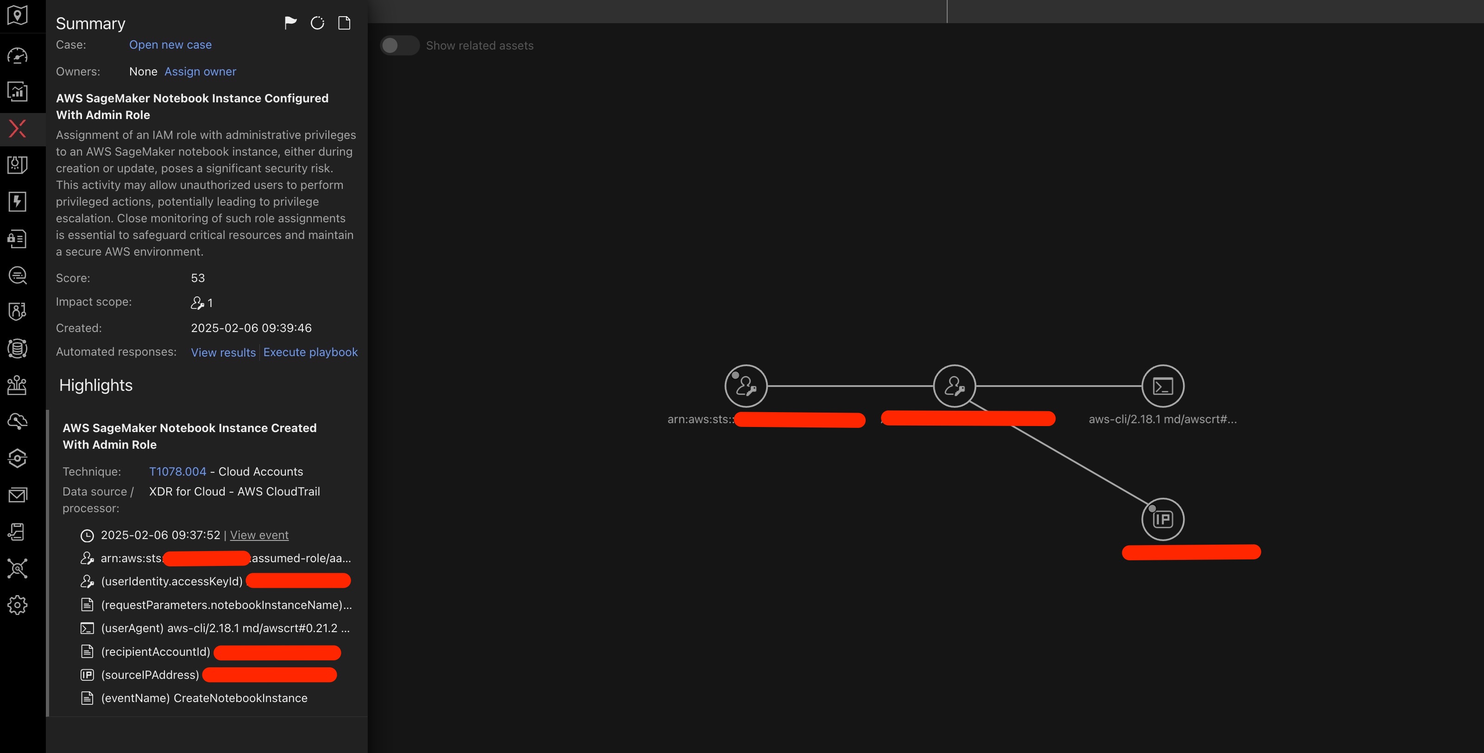Click Execute playbook link
Viewport: 1484px width, 753px height.
pos(310,352)
